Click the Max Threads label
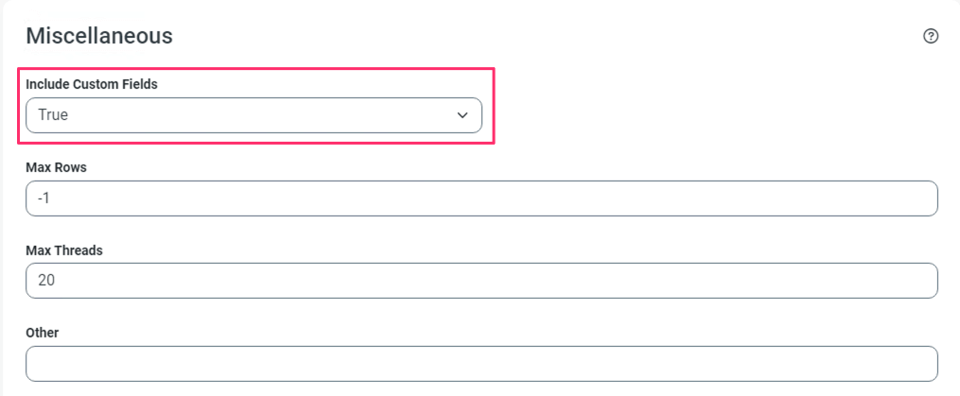This screenshot has width=960, height=396. tap(64, 250)
